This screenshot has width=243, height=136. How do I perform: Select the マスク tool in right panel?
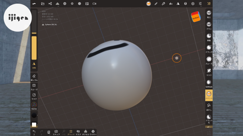click(209, 72)
